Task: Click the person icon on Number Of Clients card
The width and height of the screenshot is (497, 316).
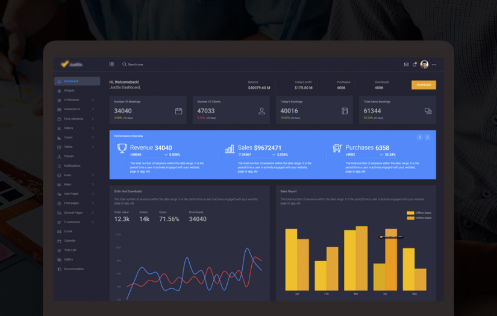Action: coord(261,111)
